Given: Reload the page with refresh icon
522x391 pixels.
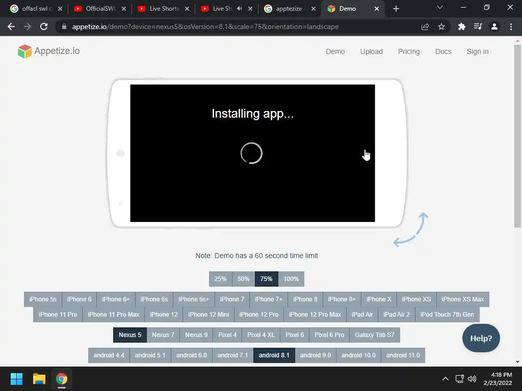Looking at the screenshot, I should click(x=44, y=26).
